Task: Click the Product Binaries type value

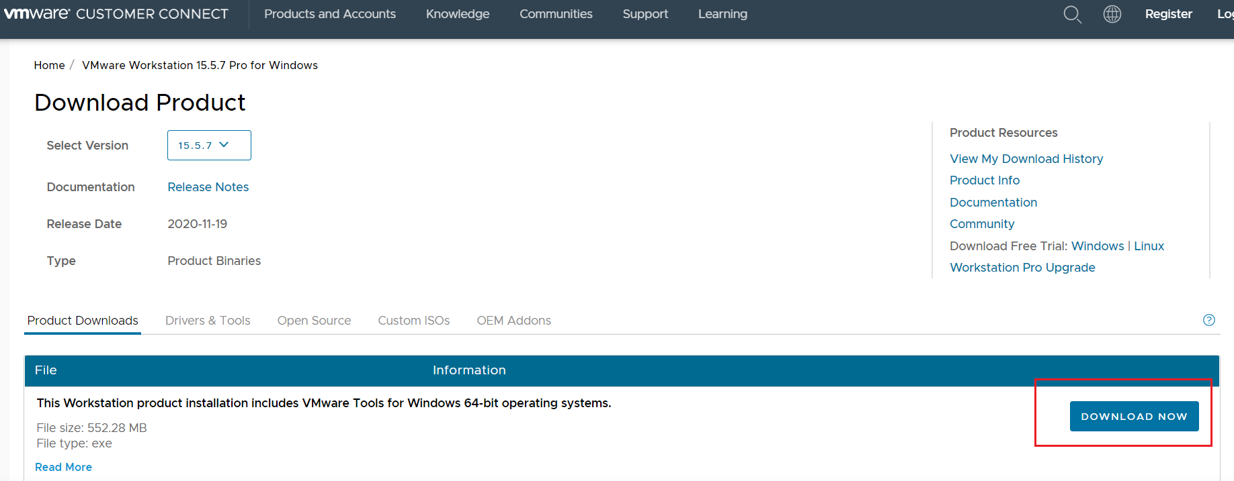Action: point(214,261)
